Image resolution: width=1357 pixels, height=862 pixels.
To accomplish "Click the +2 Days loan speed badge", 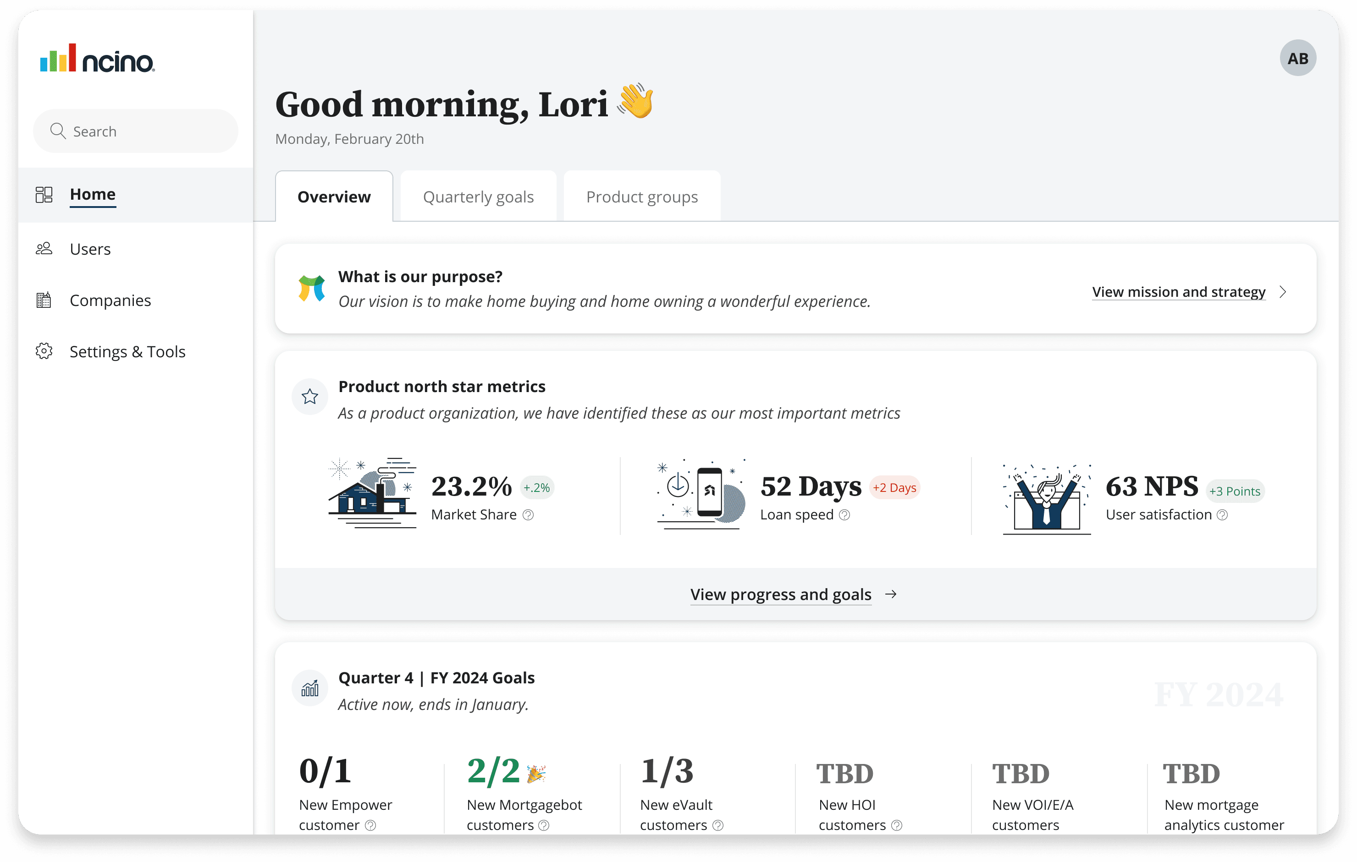I will 894,488.
